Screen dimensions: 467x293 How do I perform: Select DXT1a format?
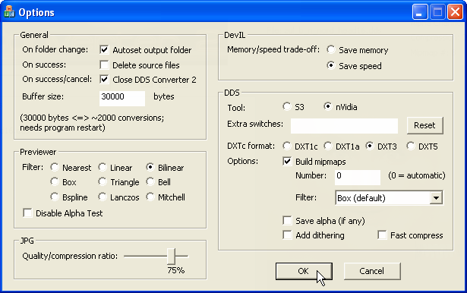[x=328, y=146]
